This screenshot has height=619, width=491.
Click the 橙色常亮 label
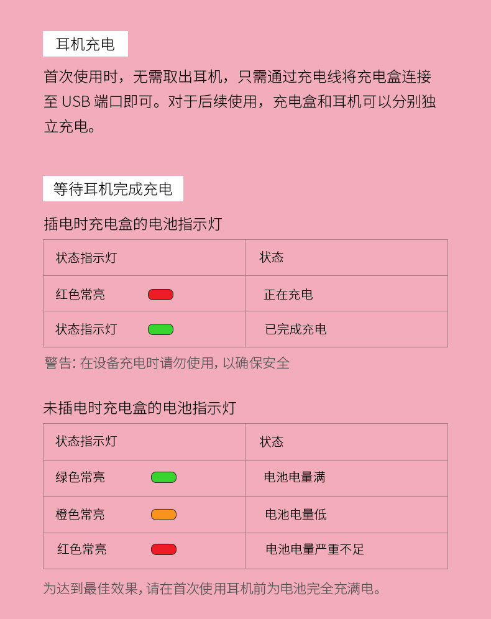coord(80,515)
